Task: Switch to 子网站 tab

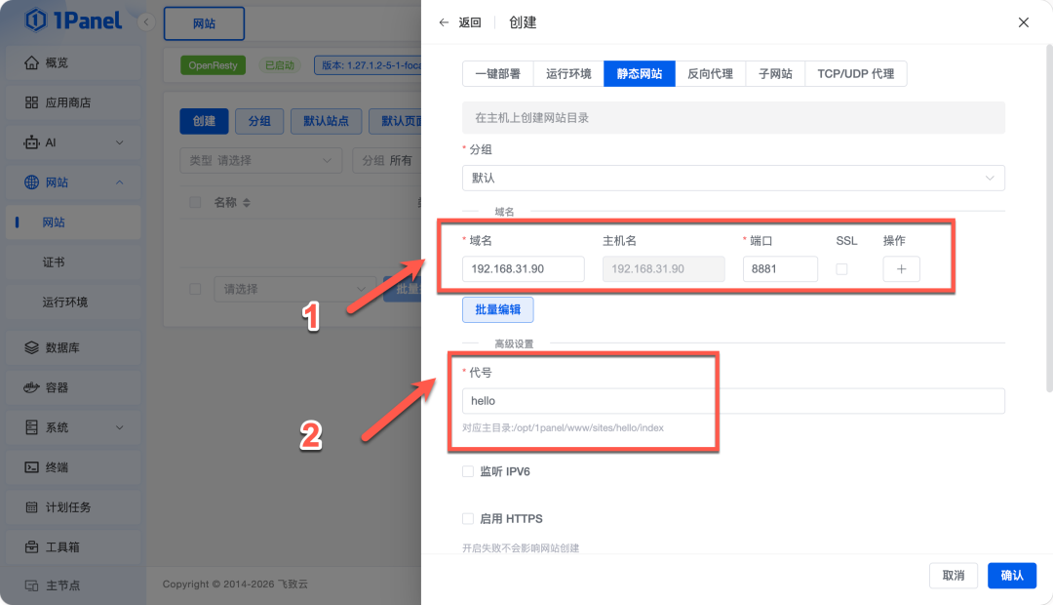Action: [775, 74]
